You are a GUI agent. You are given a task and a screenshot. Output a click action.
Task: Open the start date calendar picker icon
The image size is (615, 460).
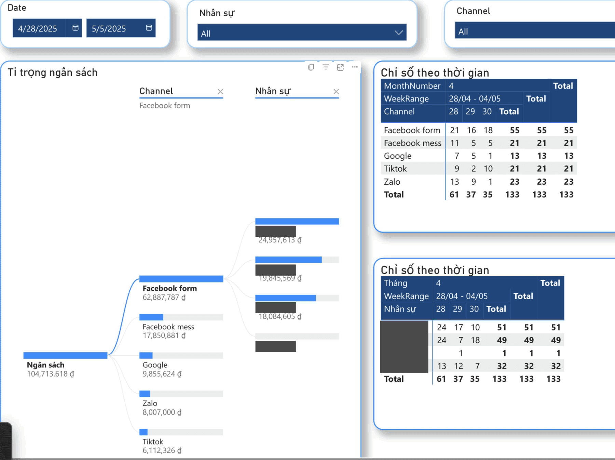[76, 28]
